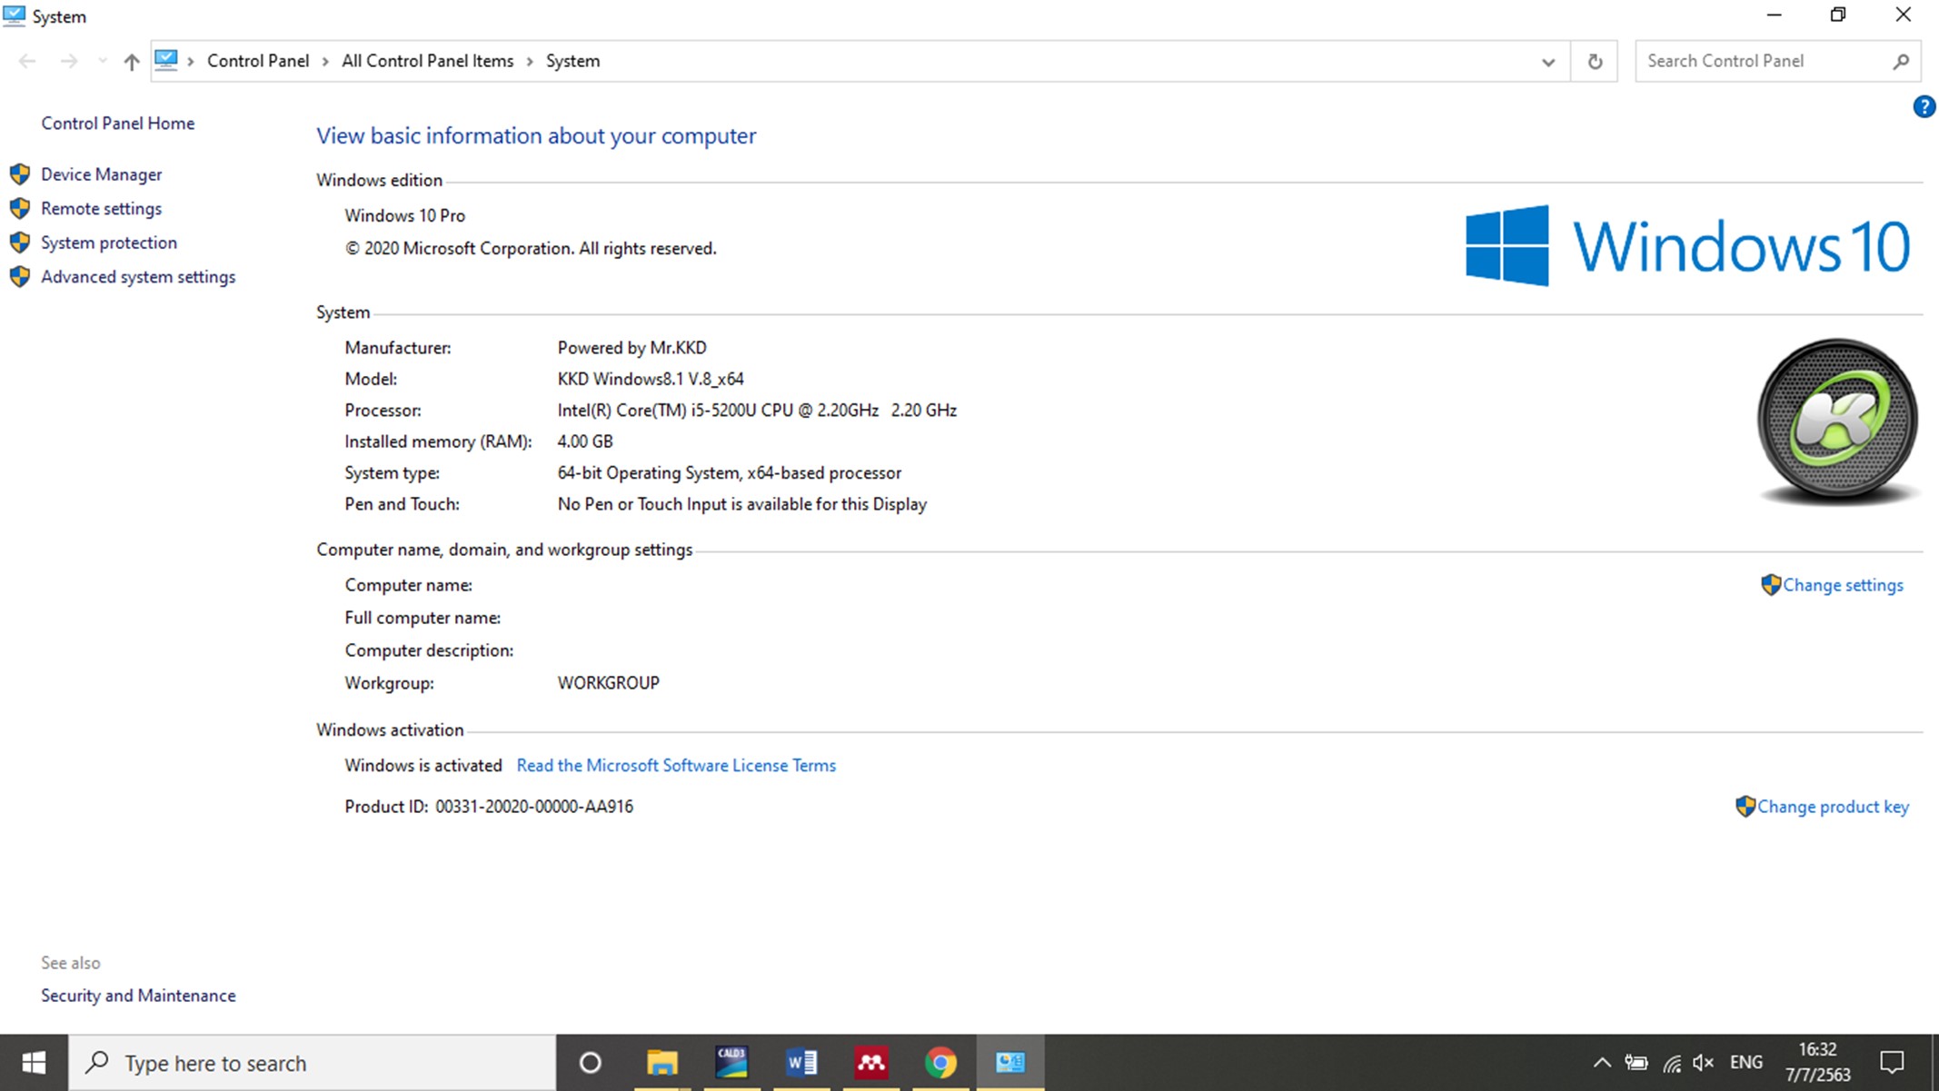The image size is (1939, 1091).
Task: Show hidden system tray icons chevron
Action: [x=1602, y=1062]
